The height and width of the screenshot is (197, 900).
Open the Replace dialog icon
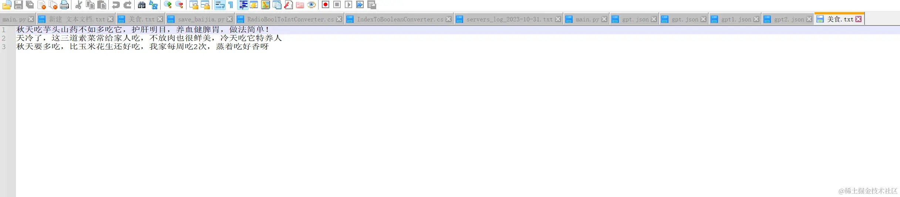pos(153,5)
